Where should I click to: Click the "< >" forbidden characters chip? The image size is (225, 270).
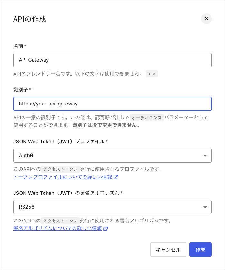tap(152, 74)
